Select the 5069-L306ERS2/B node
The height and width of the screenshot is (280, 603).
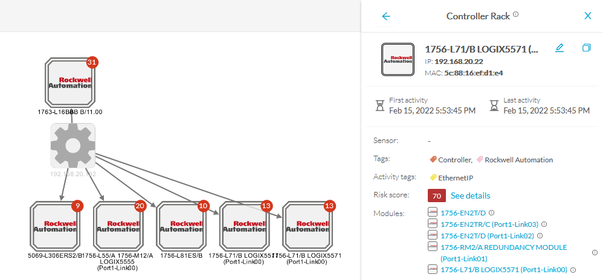tap(56, 226)
